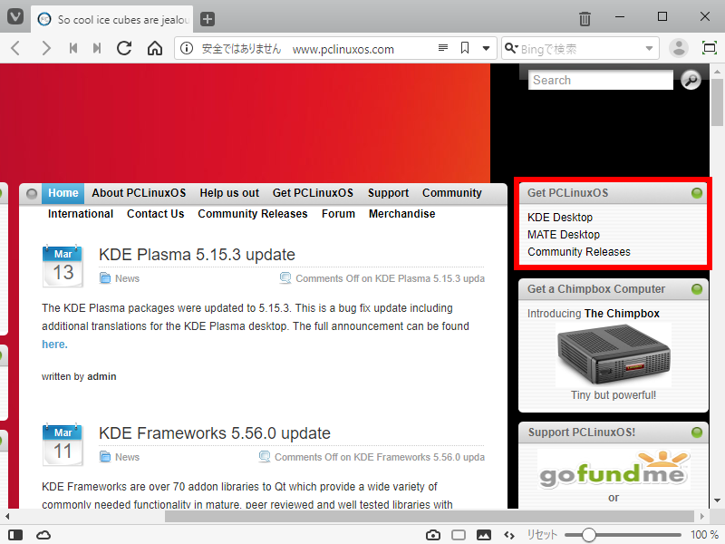
Task: Open Help us out menu
Action: (229, 193)
